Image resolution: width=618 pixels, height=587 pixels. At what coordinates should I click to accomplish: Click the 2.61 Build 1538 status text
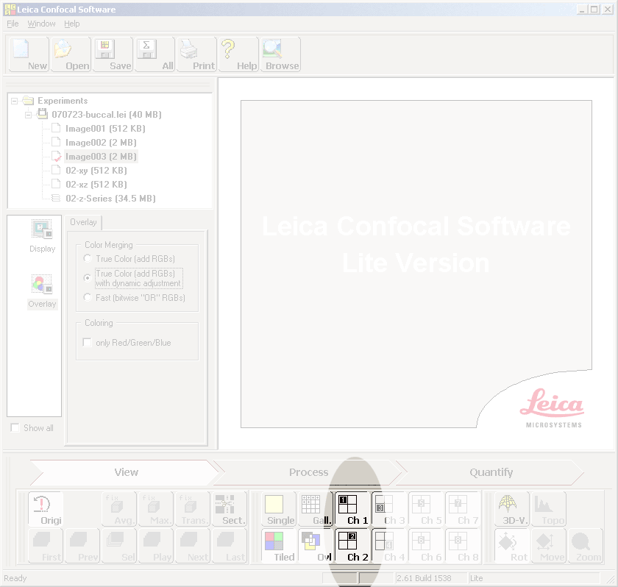(424, 578)
